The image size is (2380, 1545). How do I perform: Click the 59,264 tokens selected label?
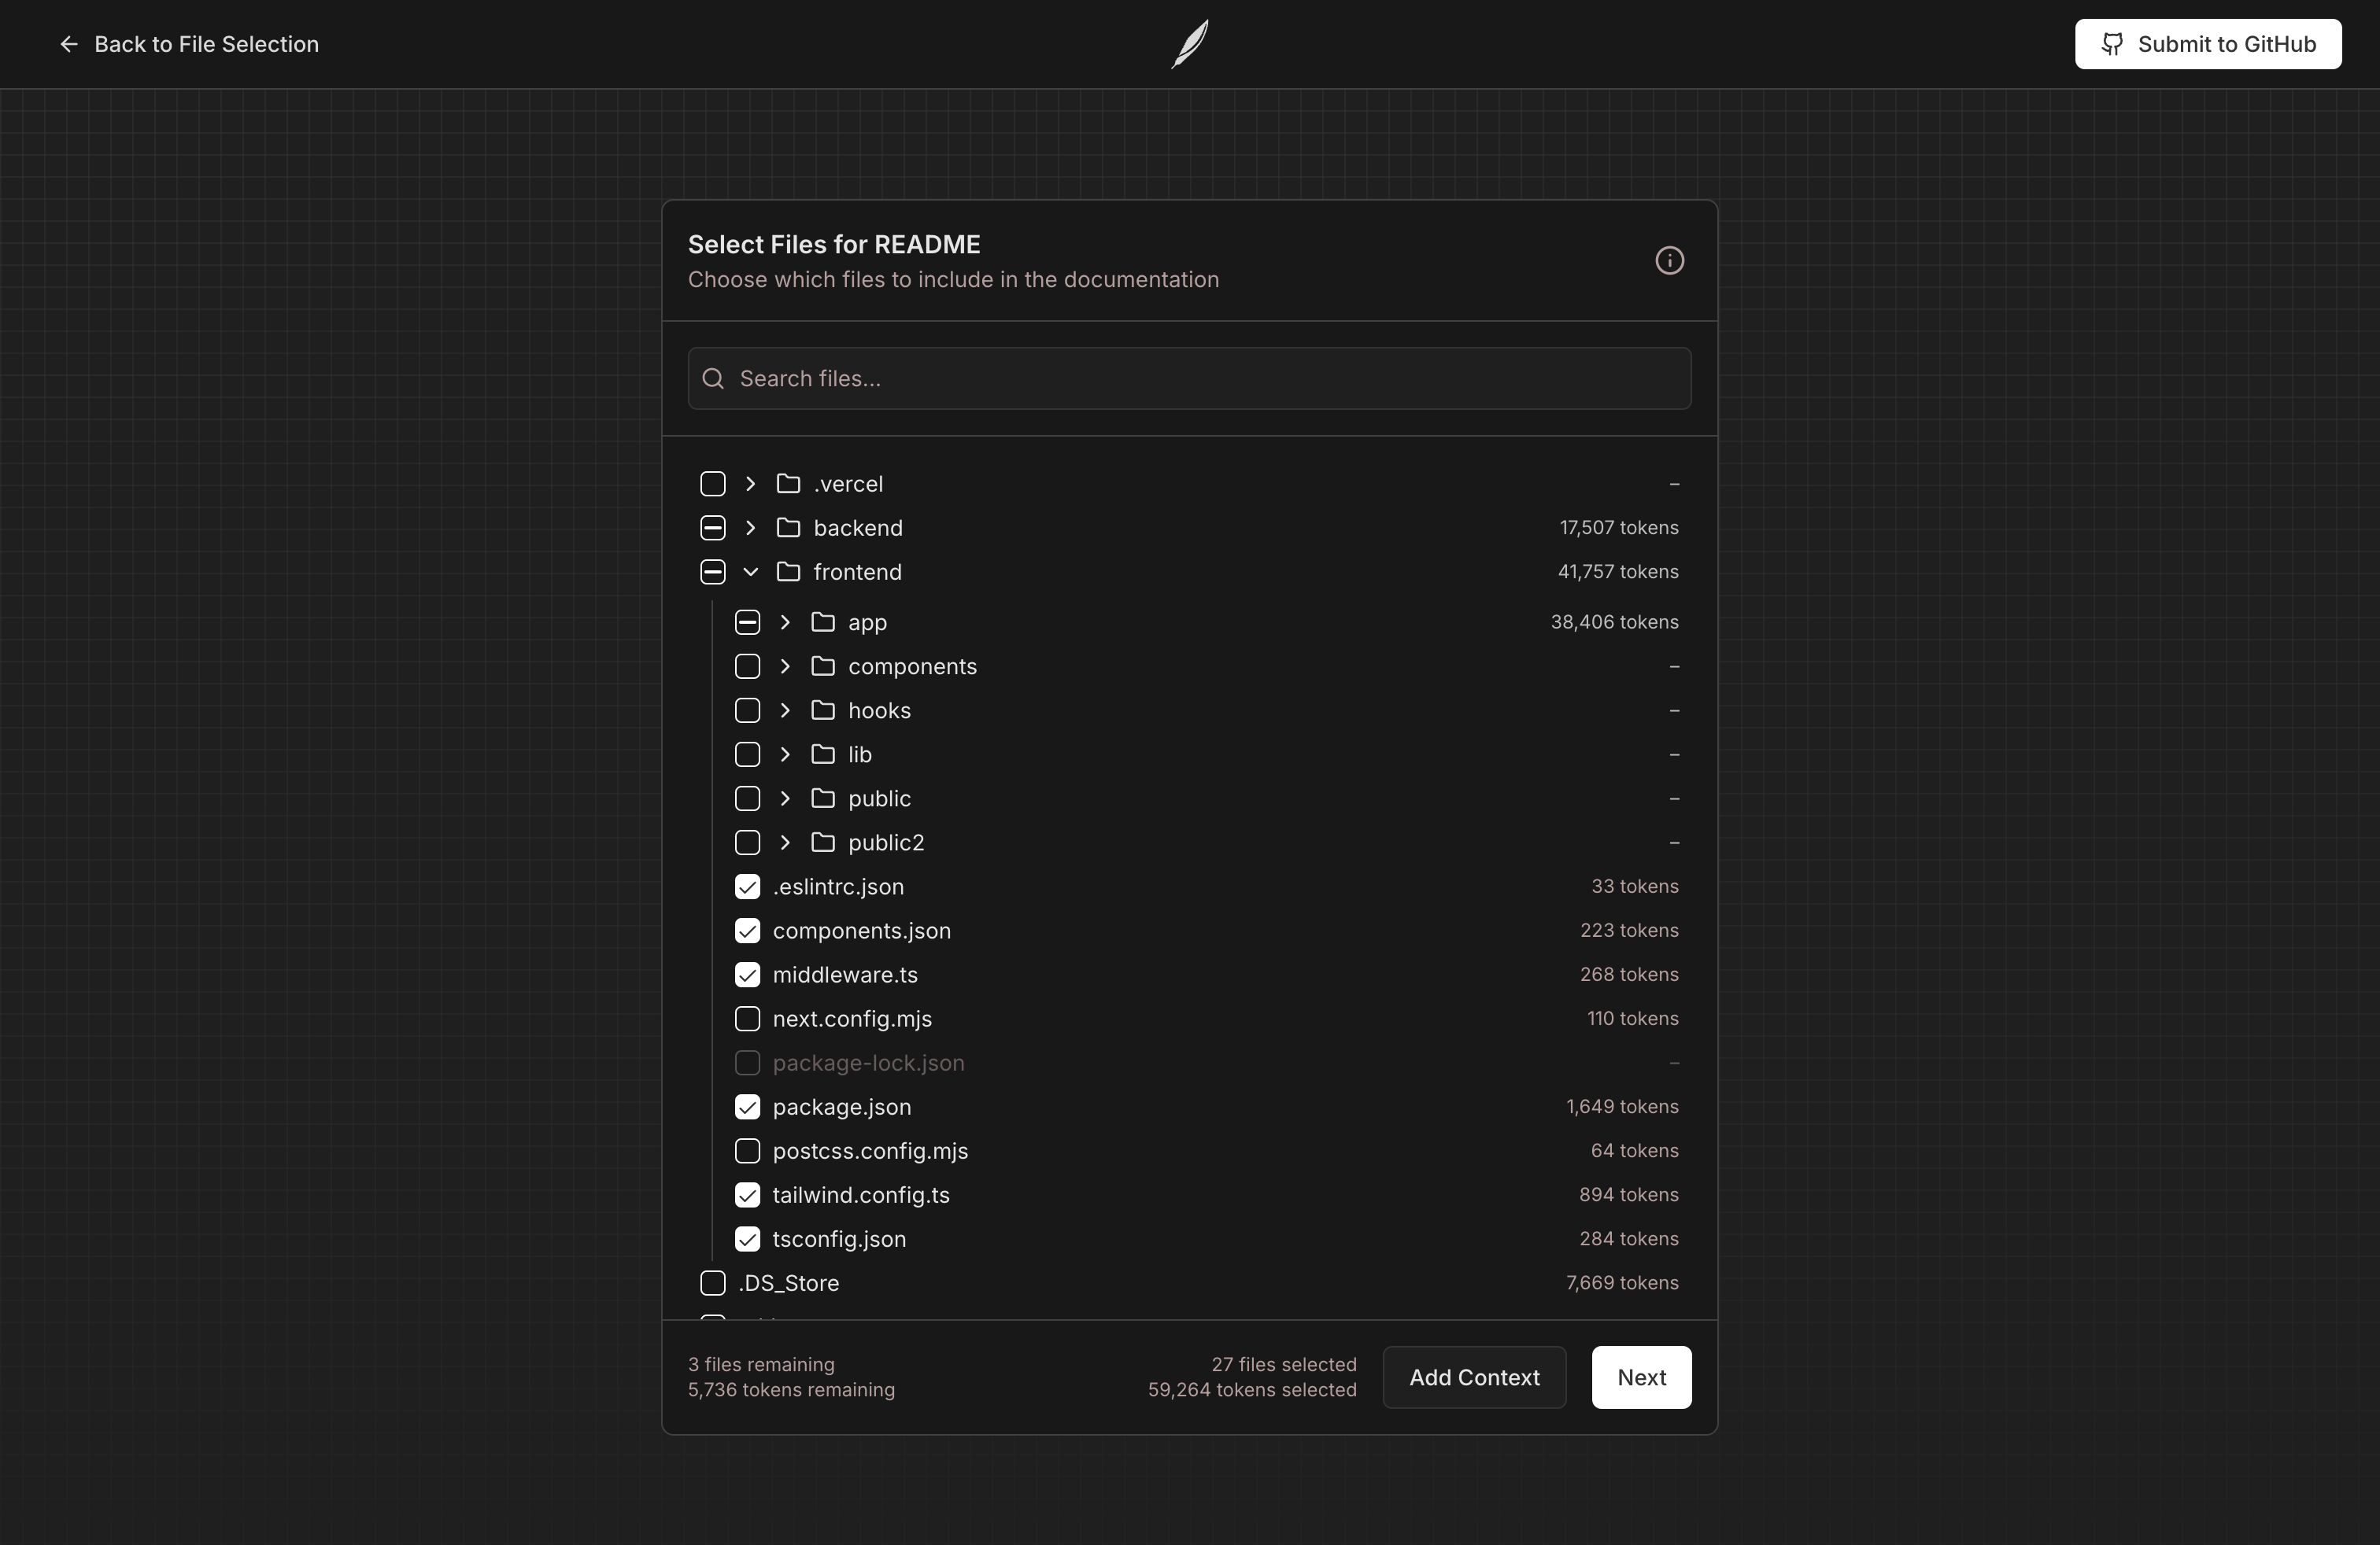tap(1252, 1390)
